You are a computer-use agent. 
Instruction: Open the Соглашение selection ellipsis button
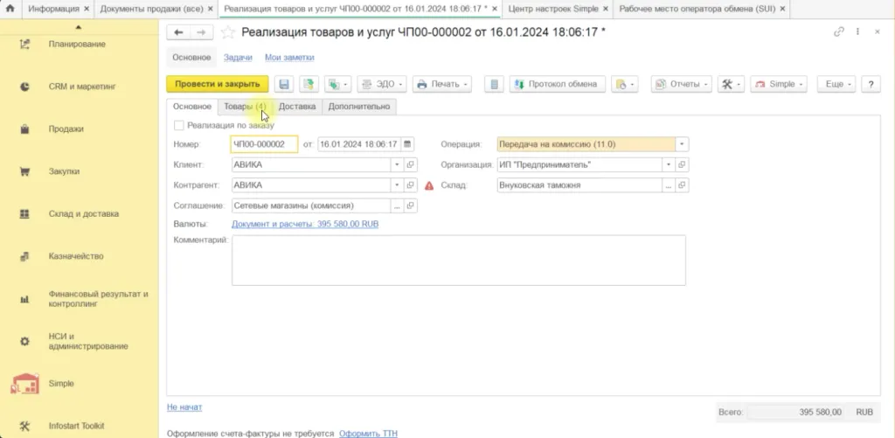coord(398,205)
